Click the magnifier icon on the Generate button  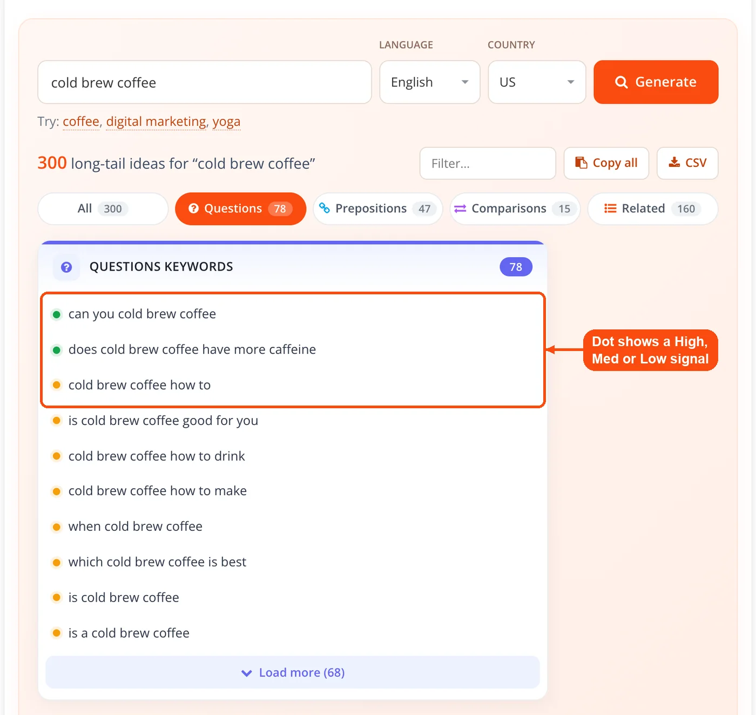tap(622, 82)
